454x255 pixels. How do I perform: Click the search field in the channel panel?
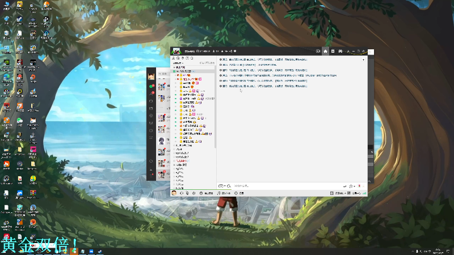(207, 63)
